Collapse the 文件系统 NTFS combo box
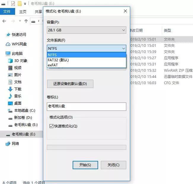 86,48
